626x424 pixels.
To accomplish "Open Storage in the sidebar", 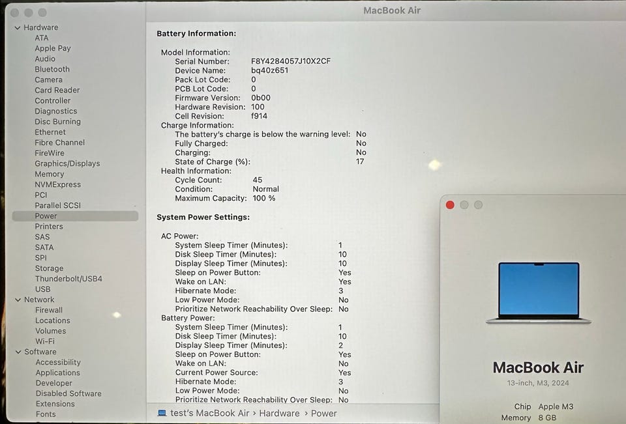I will pyautogui.click(x=49, y=268).
